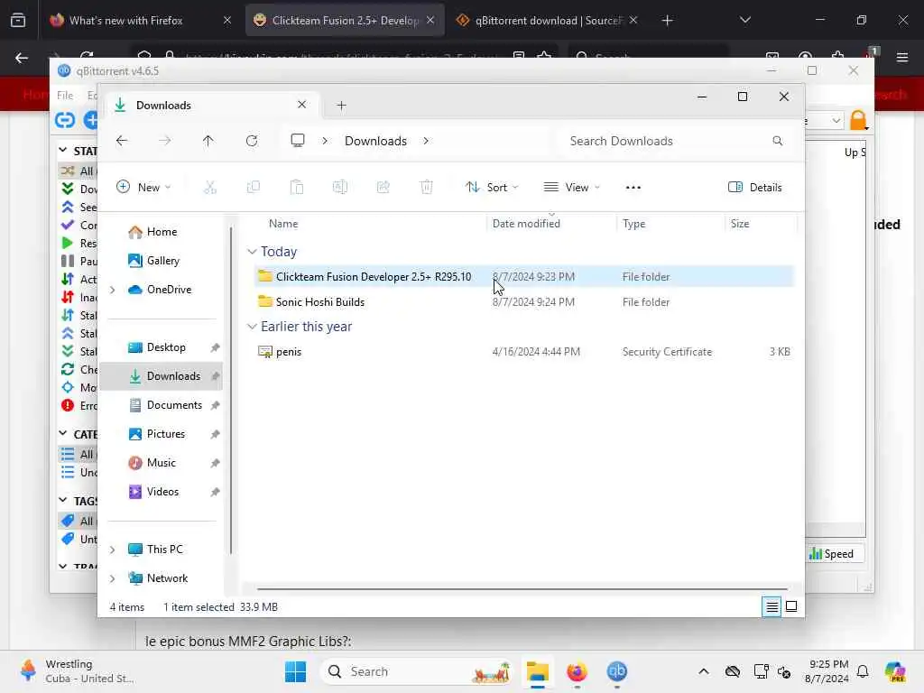The width and height of the screenshot is (924, 693).
Task: Close the Downloads Explorer tab
Action: click(x=301, y=105)
